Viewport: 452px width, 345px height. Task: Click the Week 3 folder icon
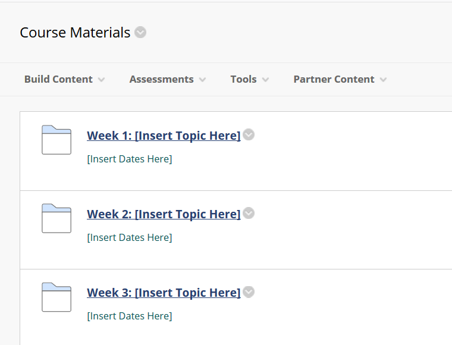click(56, 297)
